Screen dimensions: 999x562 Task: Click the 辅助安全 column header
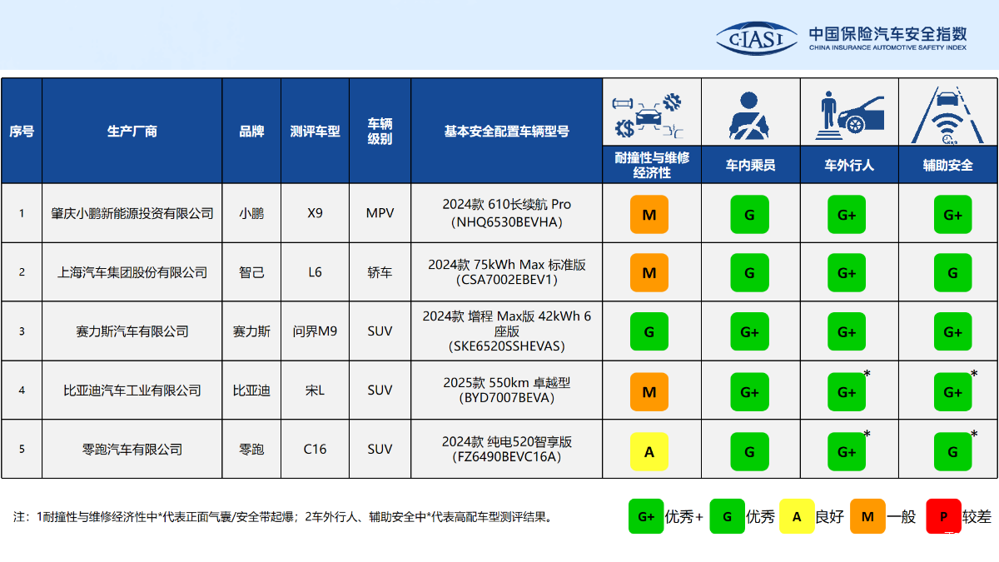tap(947, 166)
